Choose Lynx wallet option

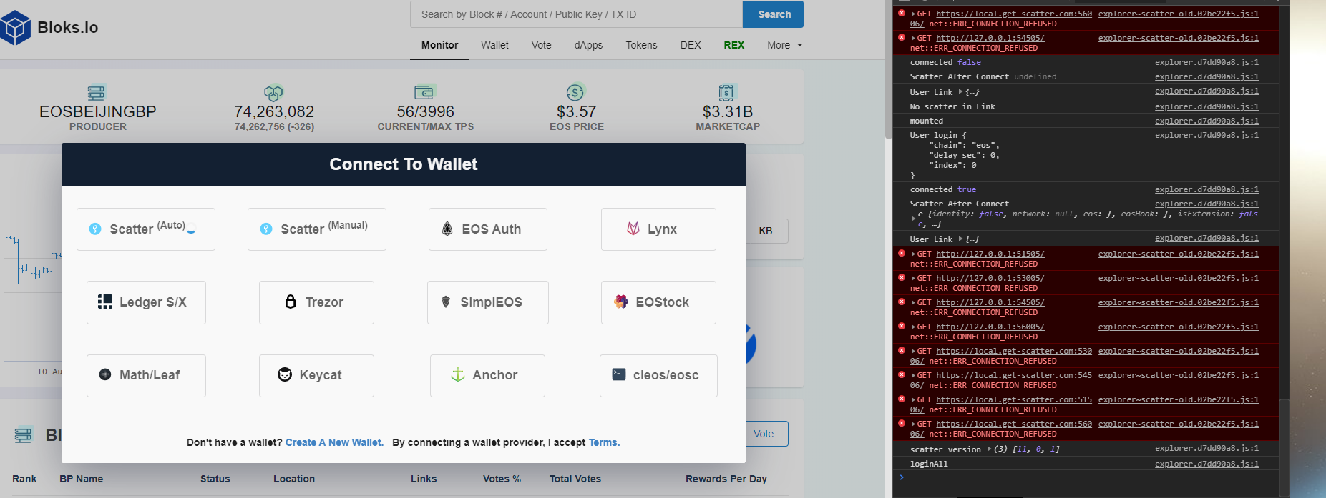coord(658,229)
